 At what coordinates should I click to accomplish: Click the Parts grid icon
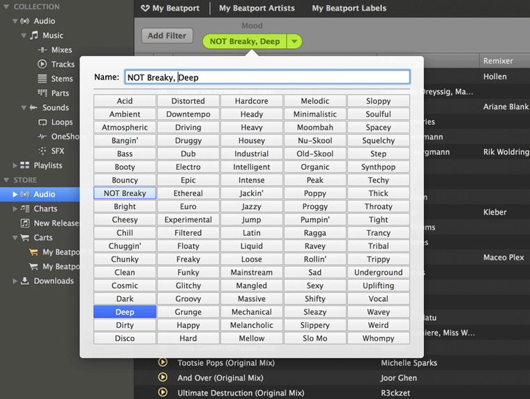(43, 93)
